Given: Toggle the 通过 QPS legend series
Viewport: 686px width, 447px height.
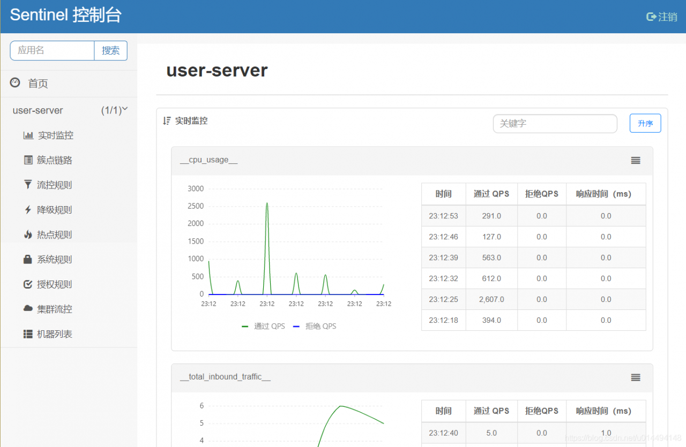Looking at the screenshot, I should 263,326.
